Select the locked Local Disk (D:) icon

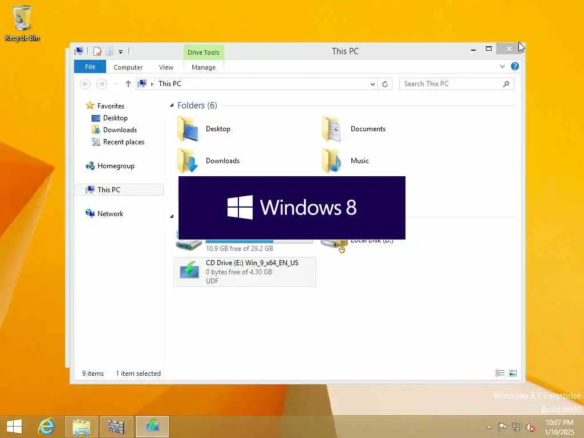334,246
